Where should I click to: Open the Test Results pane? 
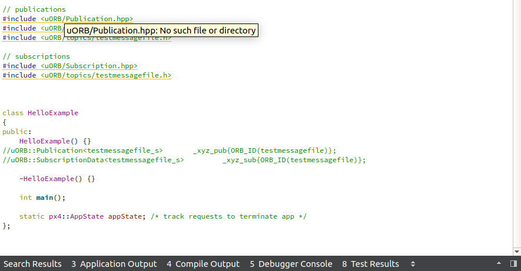(370, 264)
